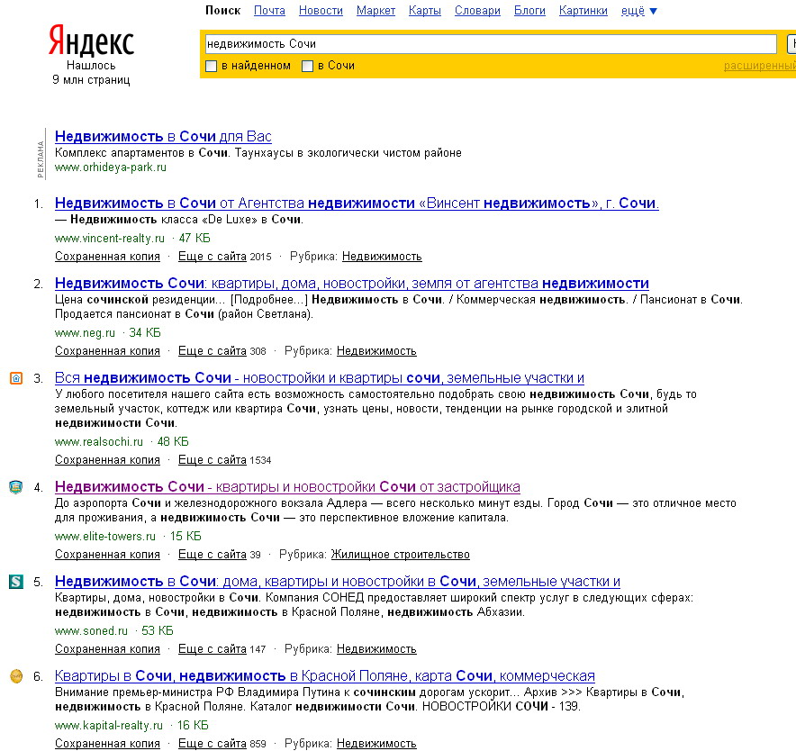Open the ad "Недвижимость в Сочи для Вас"

pos(163,137)
